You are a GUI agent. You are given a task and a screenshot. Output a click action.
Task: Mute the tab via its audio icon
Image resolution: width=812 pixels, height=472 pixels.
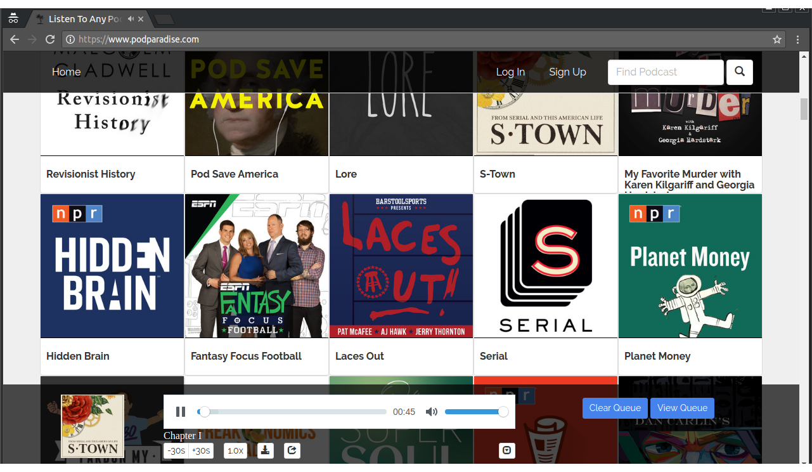click(131, 19)
